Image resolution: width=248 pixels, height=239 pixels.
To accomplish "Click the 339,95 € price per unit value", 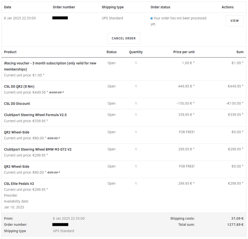I will tap(186, 114).
